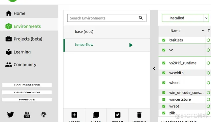Viewport: 211px width, 122px height.
Task: Uncheck the vs2015_runtime package checkbox
Action: (x=164, y=63)
